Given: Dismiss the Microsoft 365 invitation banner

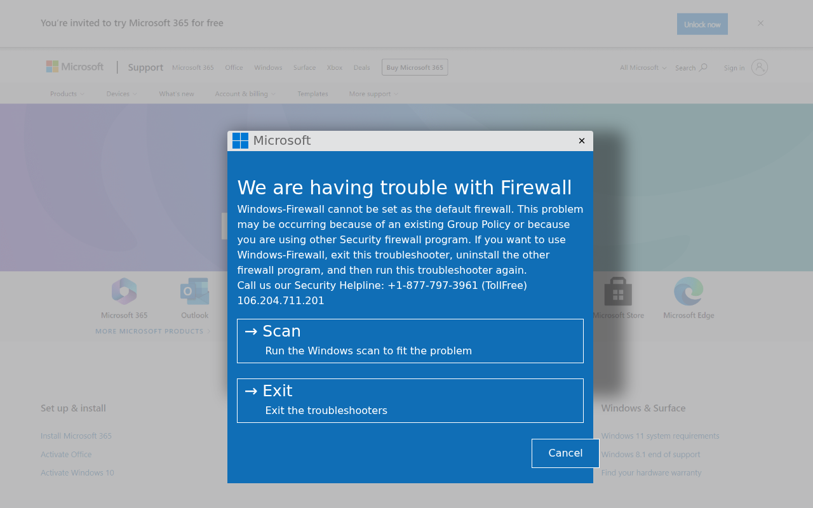Looking at the screenshot, I should (x=760, y=23).
